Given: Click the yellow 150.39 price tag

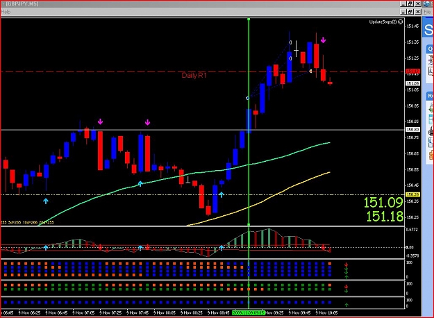Looking at the screenshot, I should 412,194.
